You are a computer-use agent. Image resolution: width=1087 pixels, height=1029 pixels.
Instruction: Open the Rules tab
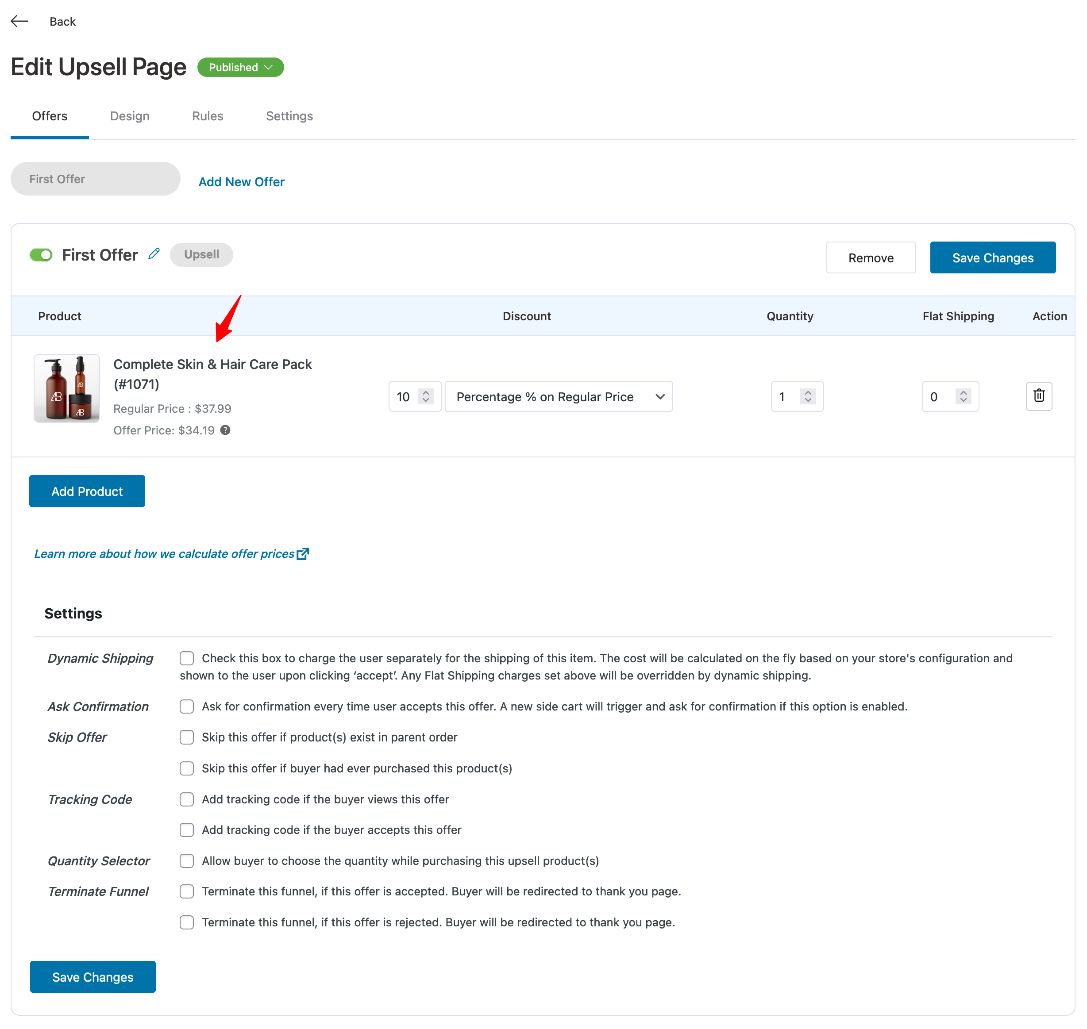pos(207,116)
